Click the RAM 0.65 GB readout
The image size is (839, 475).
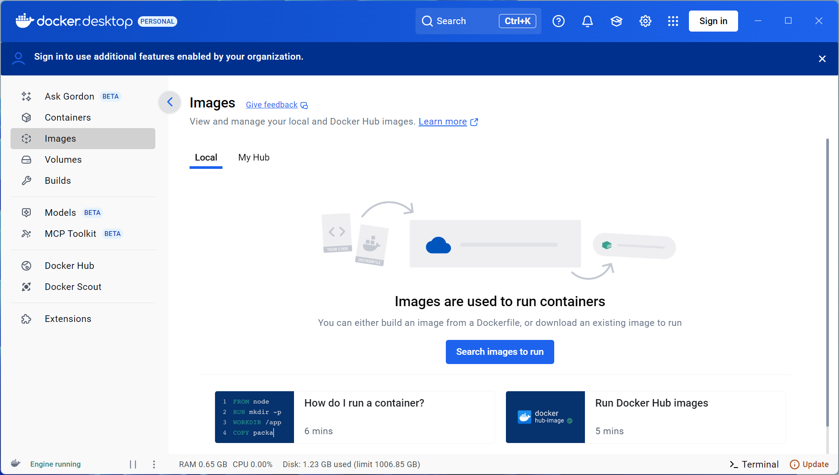(x=203, y=464)
